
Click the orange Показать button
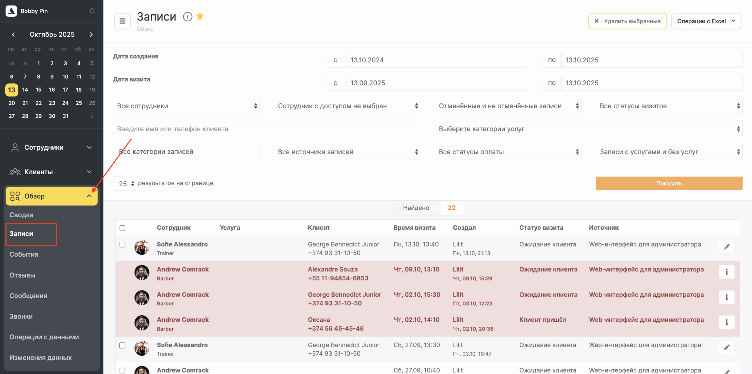tap(669, 183)
